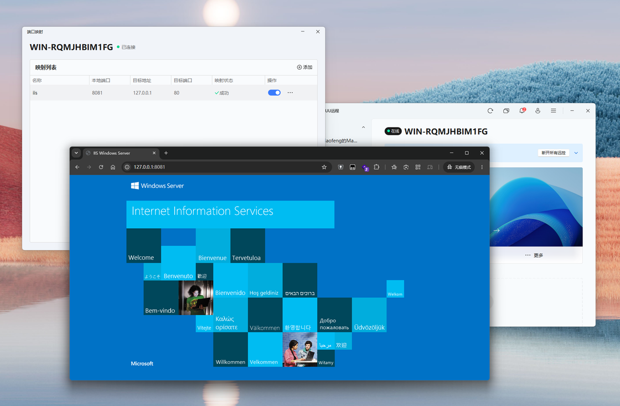Image resolution: width=620 pixels, height=406 pixels.
Task: Click the refresh icon in UU远程 window
Action: tap(490, 111)
